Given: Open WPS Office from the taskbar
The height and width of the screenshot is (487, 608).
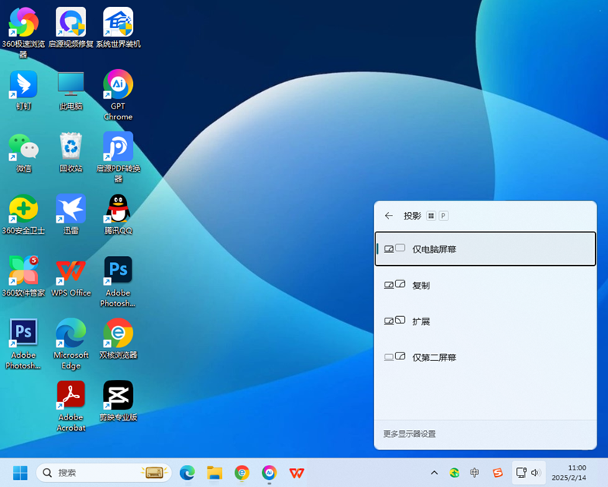Looking at the screenshot, I should 296,473.
